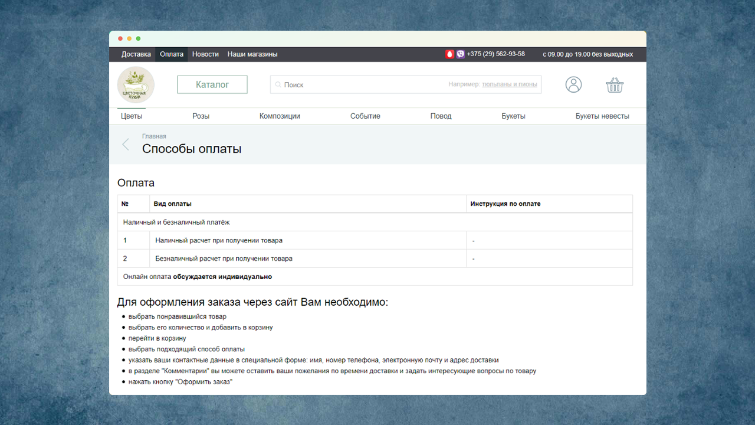Open the Доставка menu item
This screenshot has height=425, width=755.
136,54
